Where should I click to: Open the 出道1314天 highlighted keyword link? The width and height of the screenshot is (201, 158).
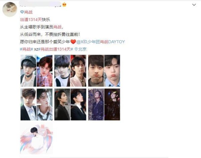[31, 20]
